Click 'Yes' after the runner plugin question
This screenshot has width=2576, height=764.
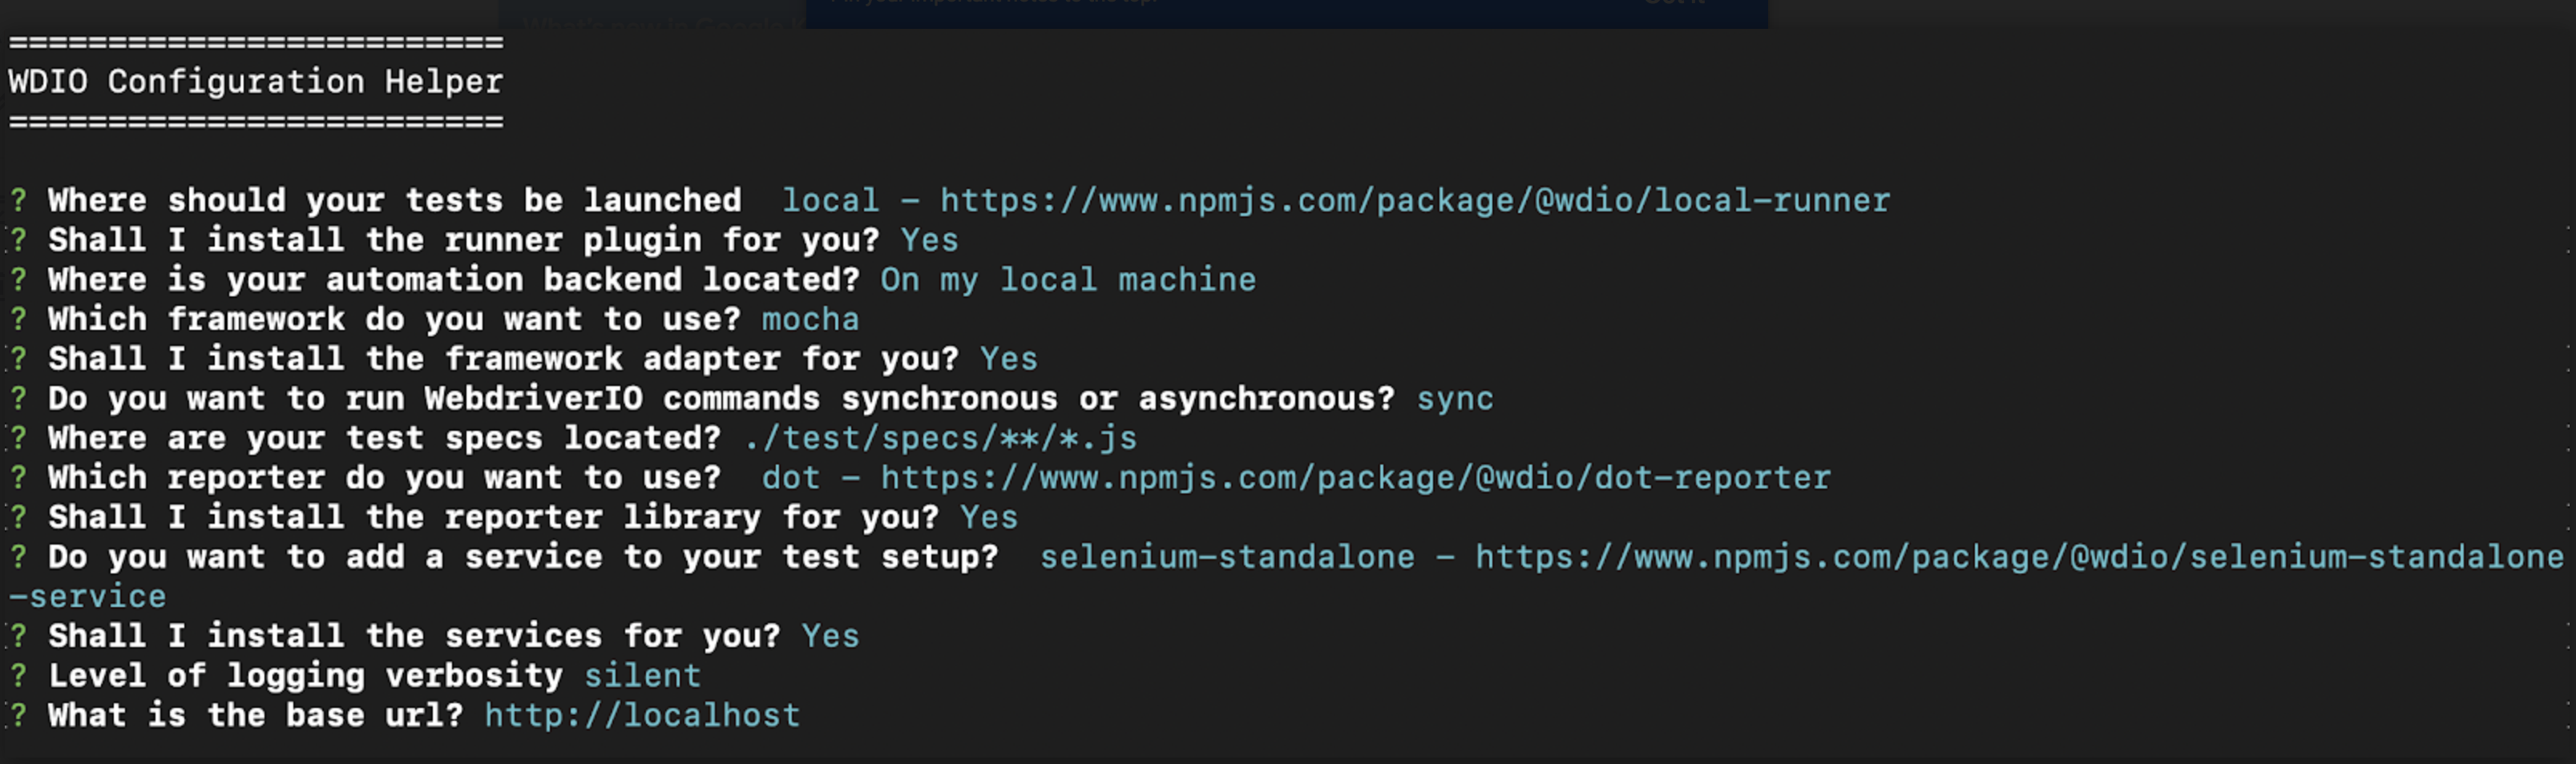(x=929, y=239)
